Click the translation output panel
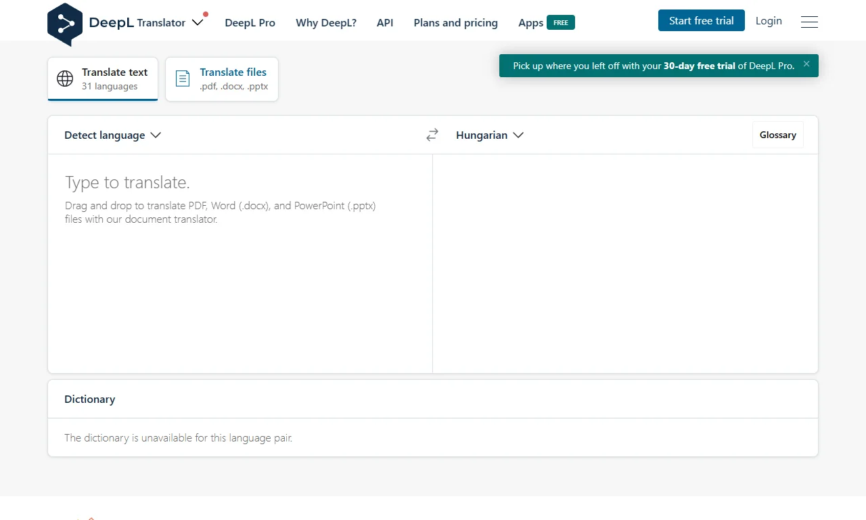Screen dimensions: 866x520 click(x=625, y=263)
